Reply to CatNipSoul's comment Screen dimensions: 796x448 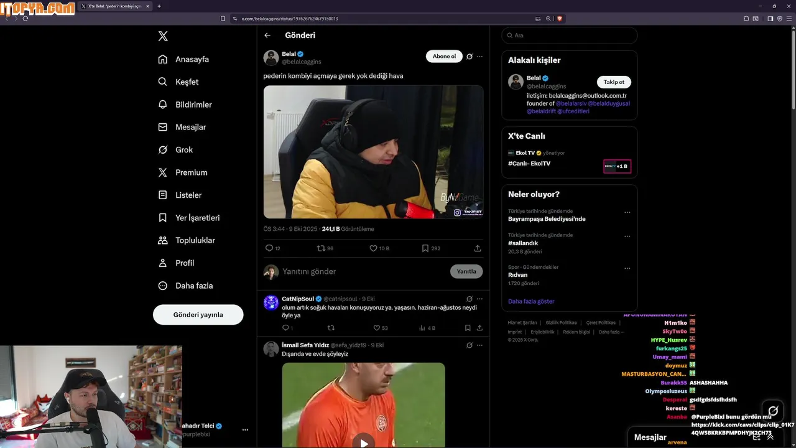(x=285, y=328)
